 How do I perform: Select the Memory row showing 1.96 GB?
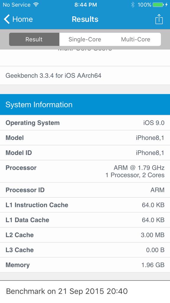[x=85, y=265]
